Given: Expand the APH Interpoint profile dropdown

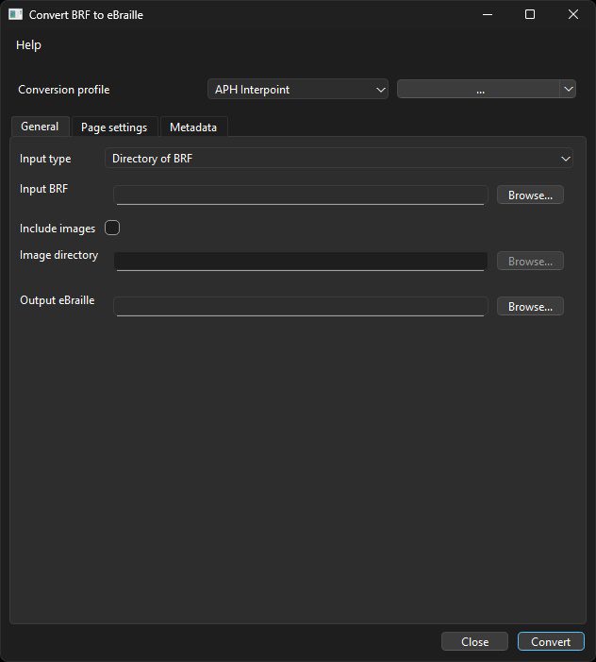Looking at the screenshot, I should 297,90.
